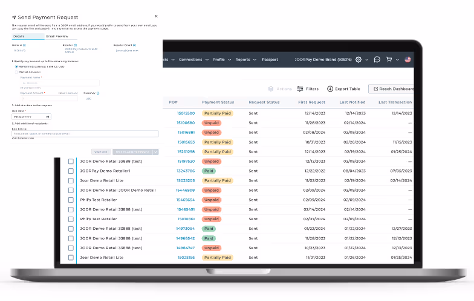Open PO link 15015500
The image size is (474, 301).
[x=186, y=113]
